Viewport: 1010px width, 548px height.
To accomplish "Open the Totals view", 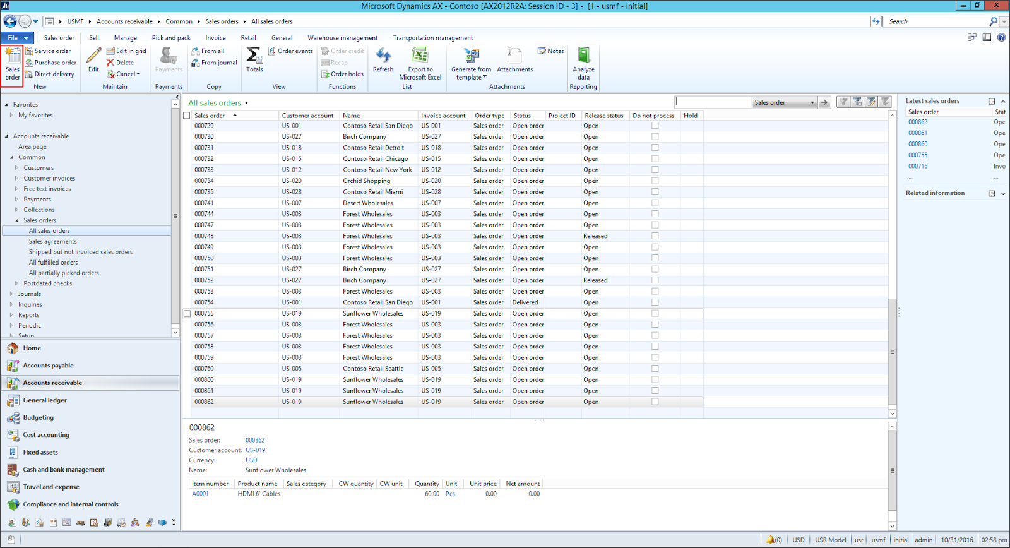I will 254,60.
